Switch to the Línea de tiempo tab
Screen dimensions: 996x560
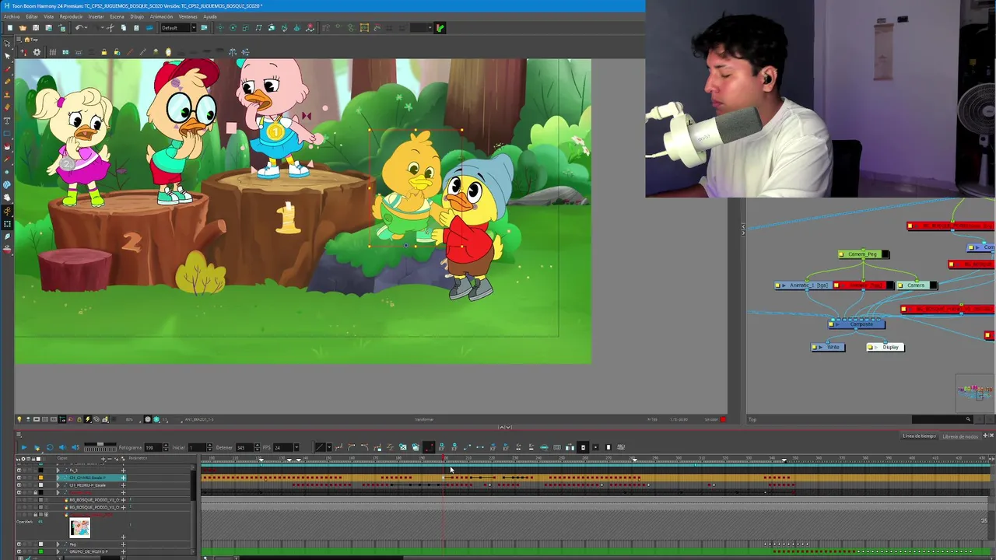click(919, 436)
